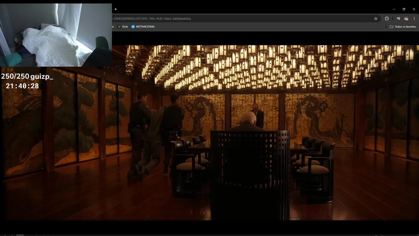
Task: Open the media controls icon in the toolbar
Action: 398,19
